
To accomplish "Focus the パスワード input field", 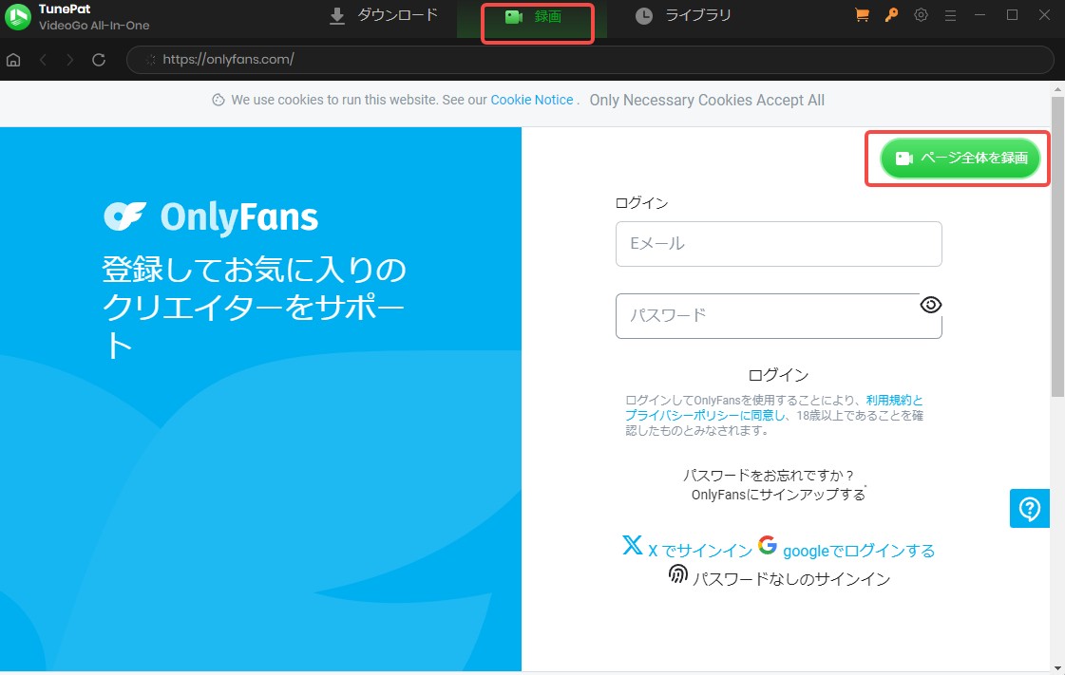I will click(778, 316).
